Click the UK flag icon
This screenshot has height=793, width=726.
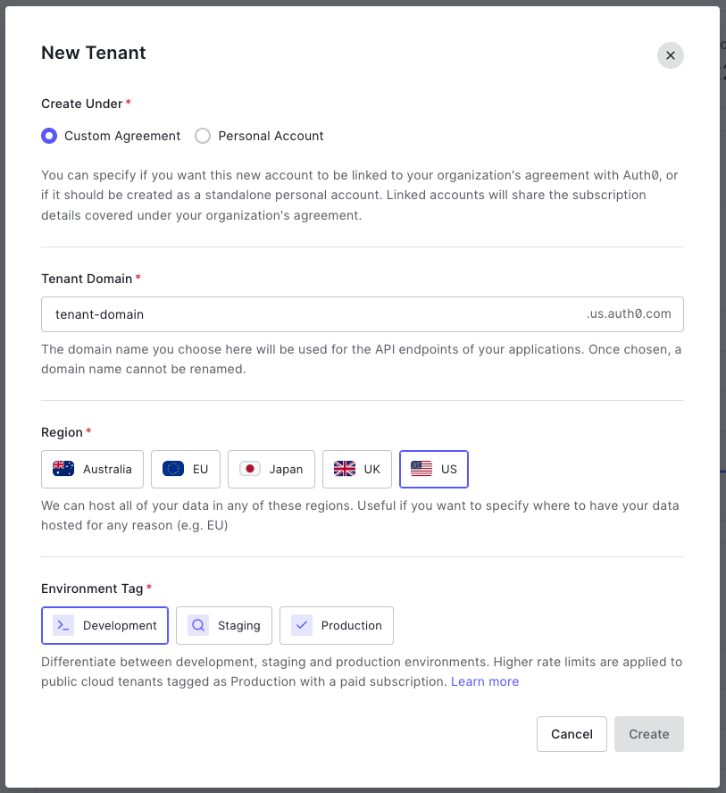tap(345, 469)
